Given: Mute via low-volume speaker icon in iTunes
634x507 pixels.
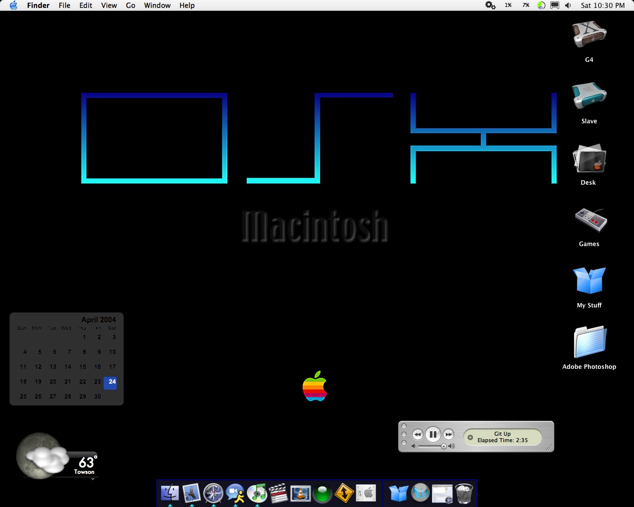Looking at the screenshot, I should [x=414, y=447].
